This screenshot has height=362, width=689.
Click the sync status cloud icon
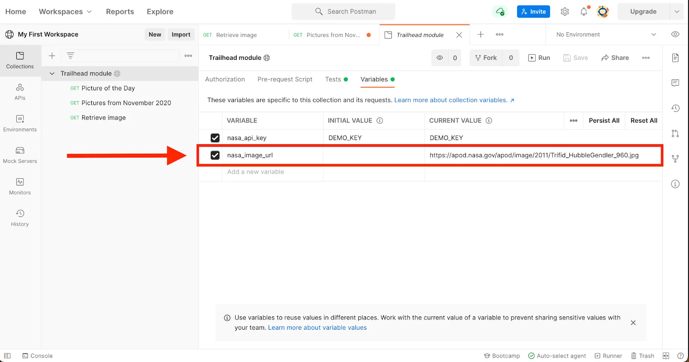(500, 12)
